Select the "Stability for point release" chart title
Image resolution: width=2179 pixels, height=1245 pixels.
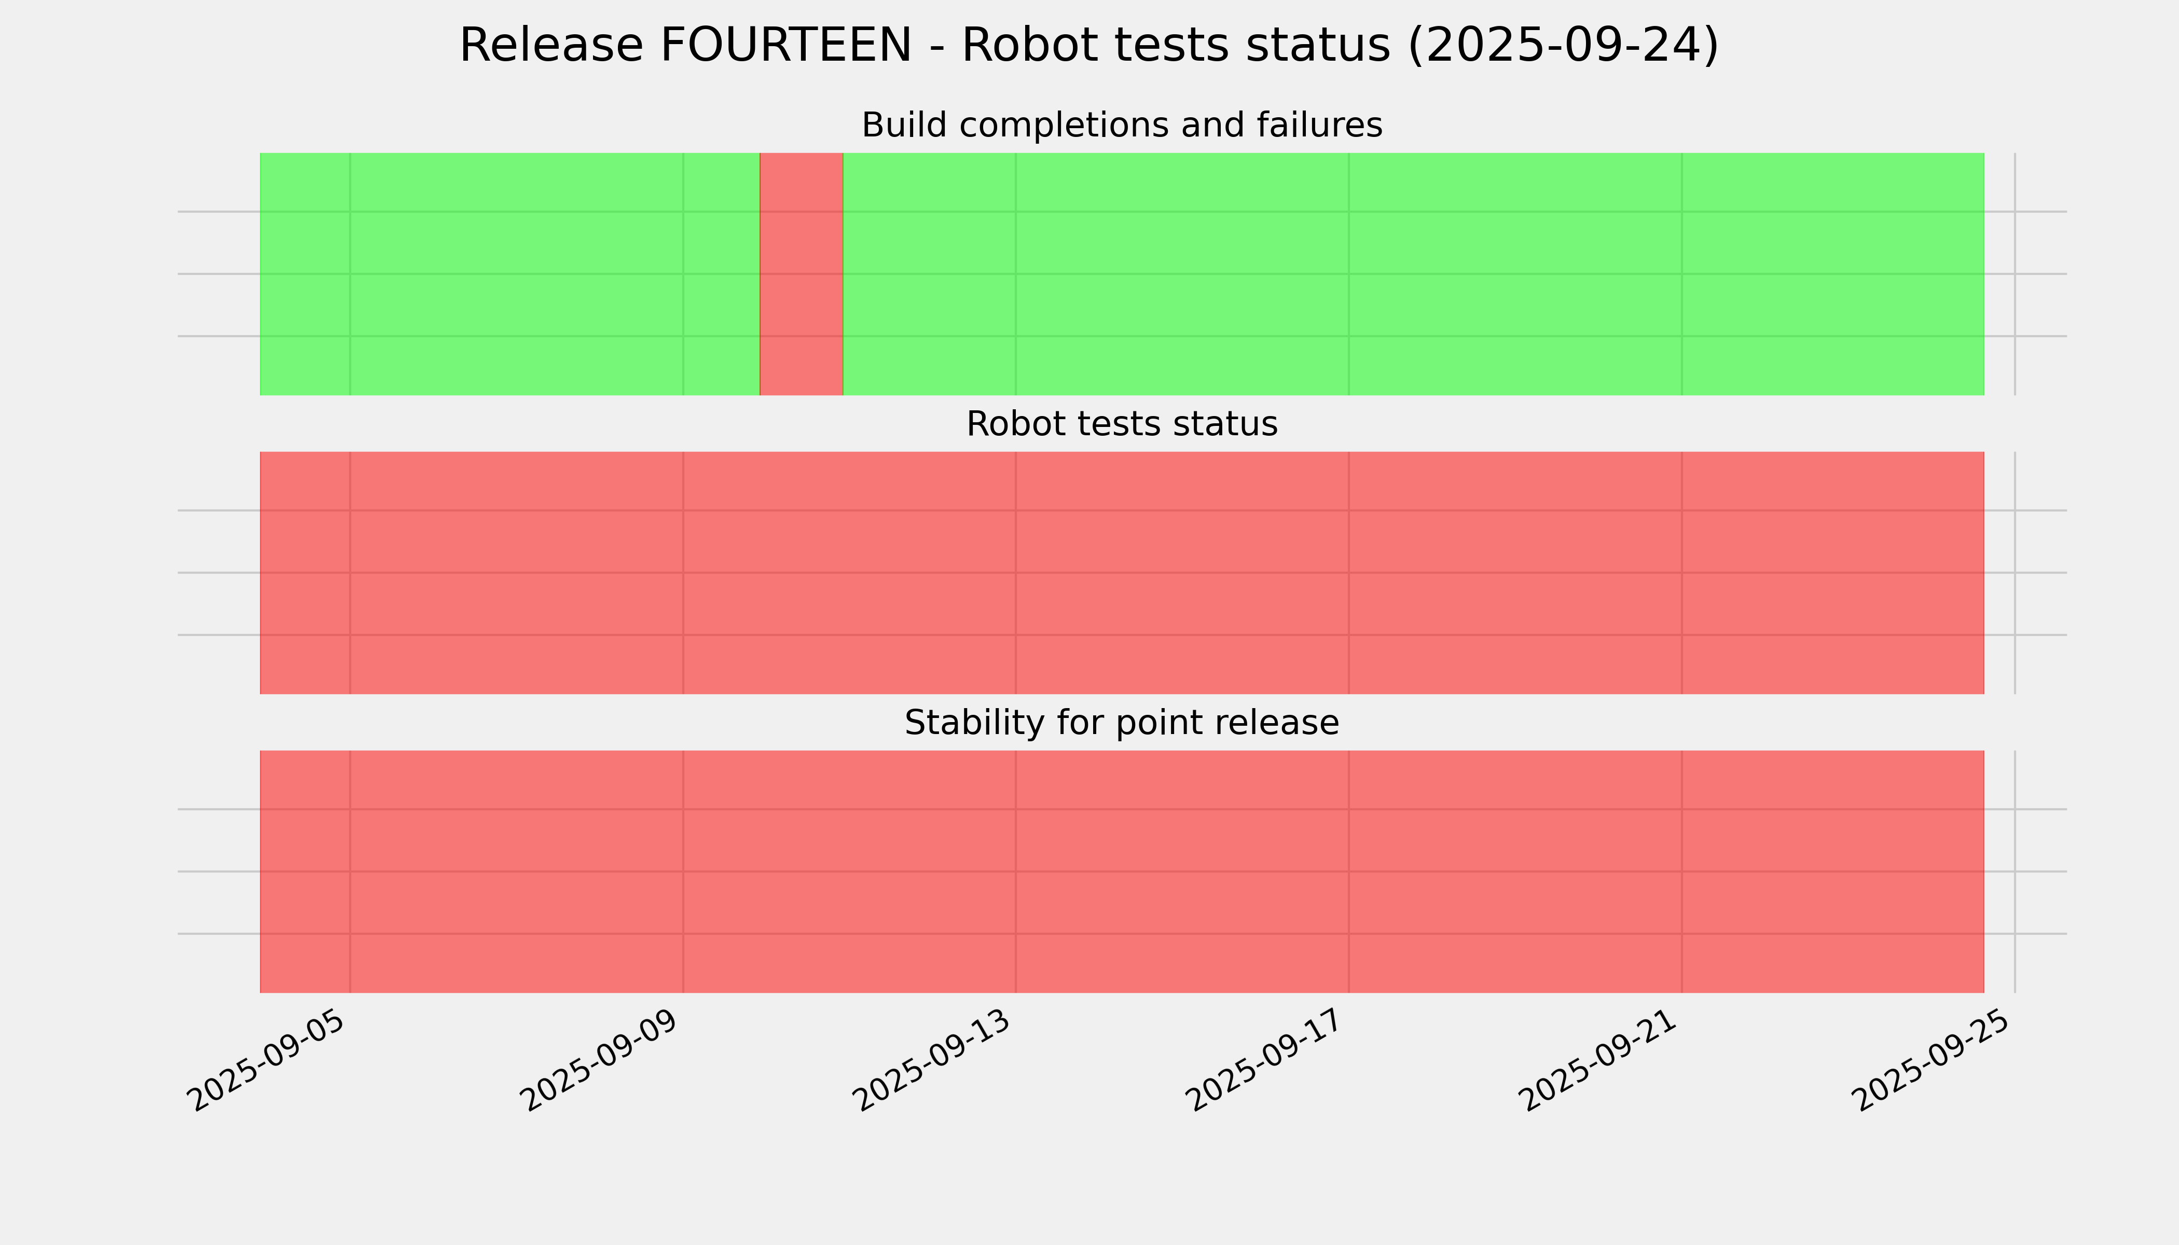pos(1121,724)
